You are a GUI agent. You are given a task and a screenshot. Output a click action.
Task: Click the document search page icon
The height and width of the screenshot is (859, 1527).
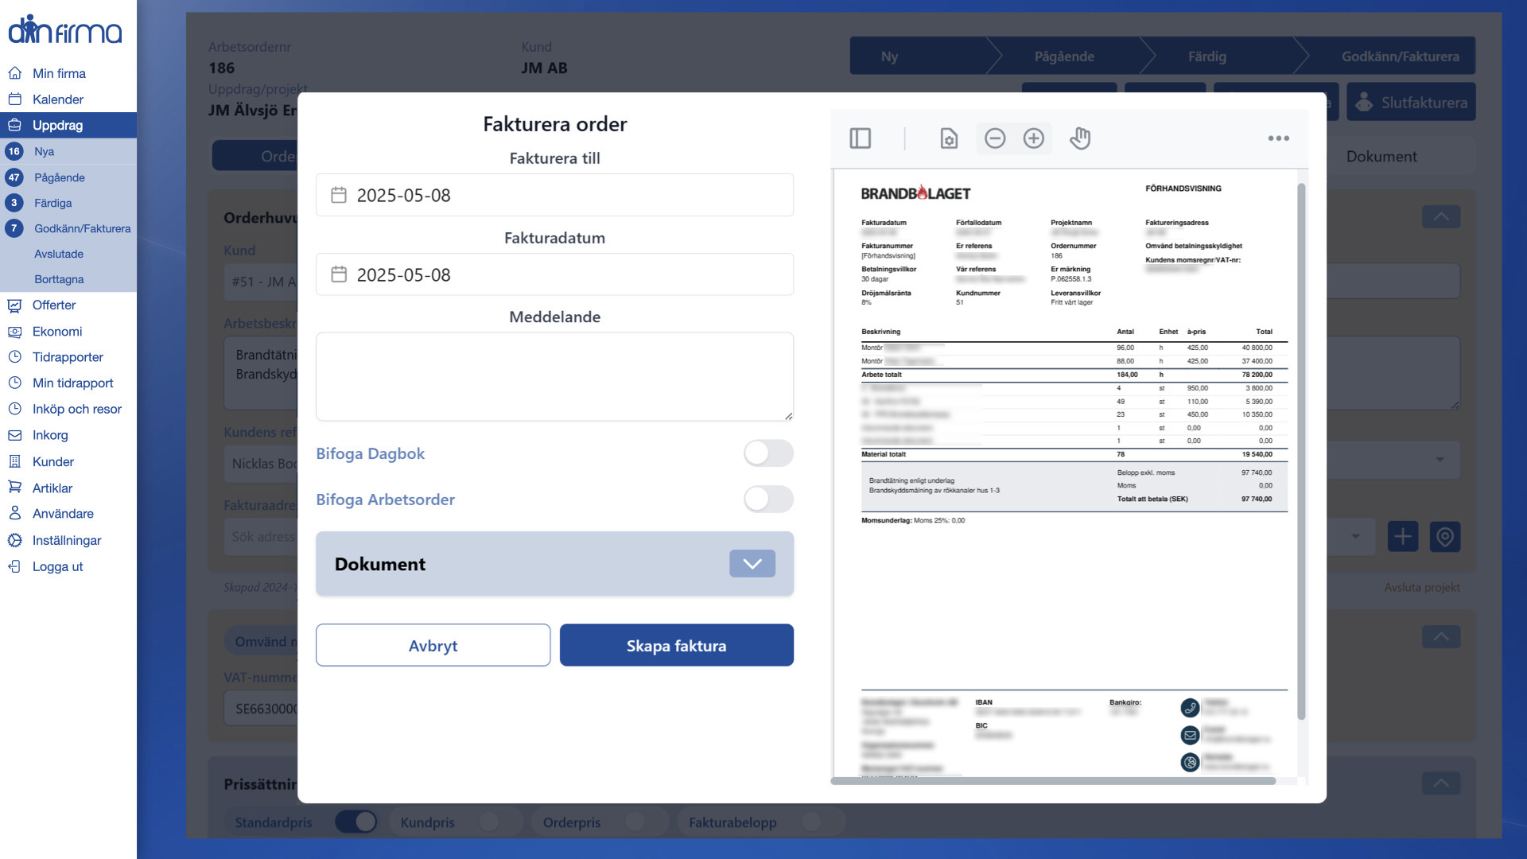click(x=949, y=138)
